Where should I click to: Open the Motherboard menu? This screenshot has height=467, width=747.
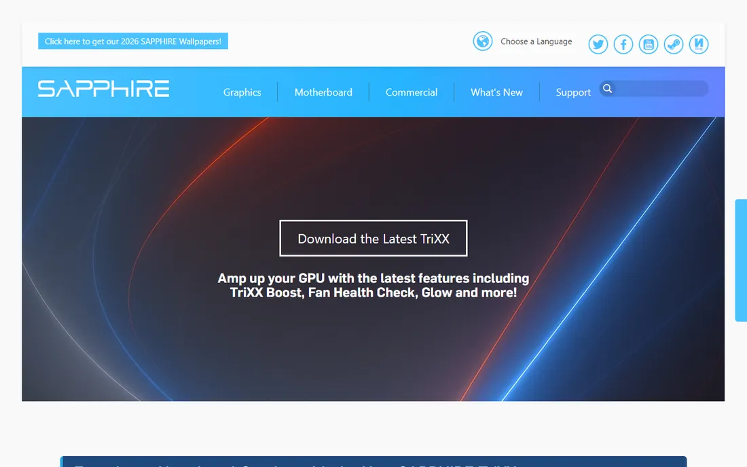(323, 92)
